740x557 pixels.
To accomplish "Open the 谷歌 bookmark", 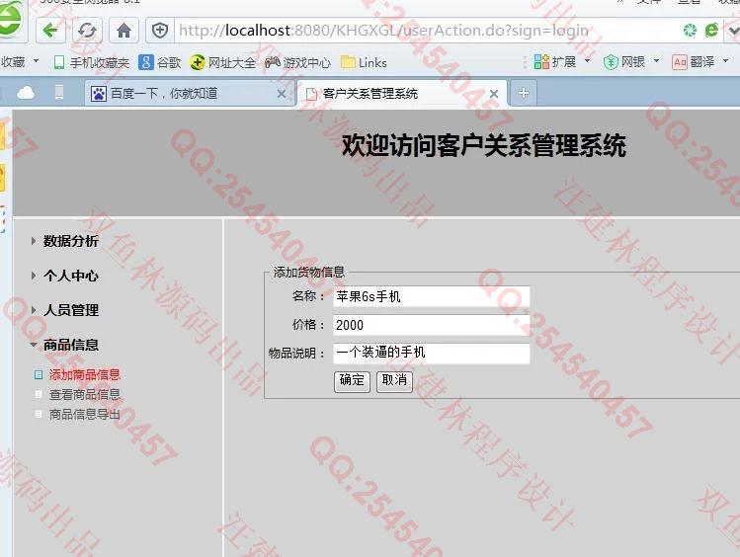I will click(160, 62).
